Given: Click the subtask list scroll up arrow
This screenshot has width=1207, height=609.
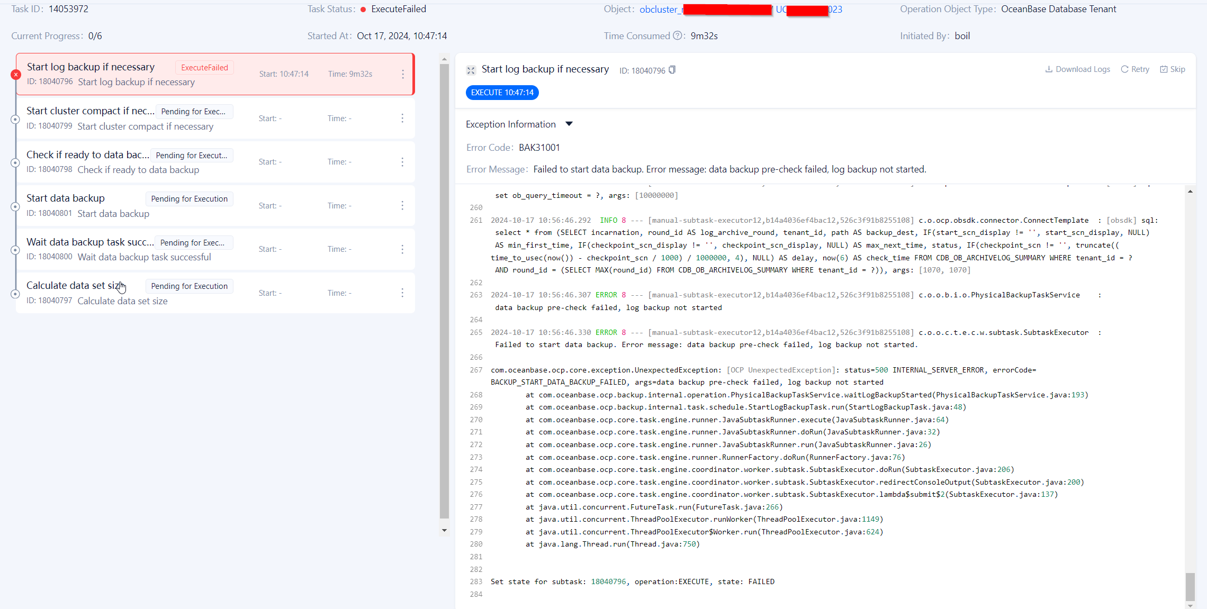Looking at the screenshot, I should pos(444,59).
